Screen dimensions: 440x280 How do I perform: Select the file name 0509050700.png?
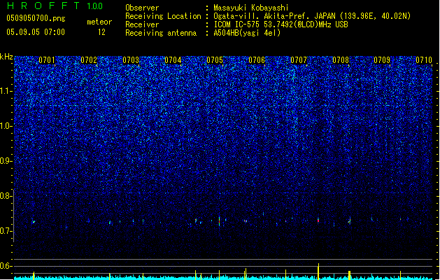click(x=36, y=18)
